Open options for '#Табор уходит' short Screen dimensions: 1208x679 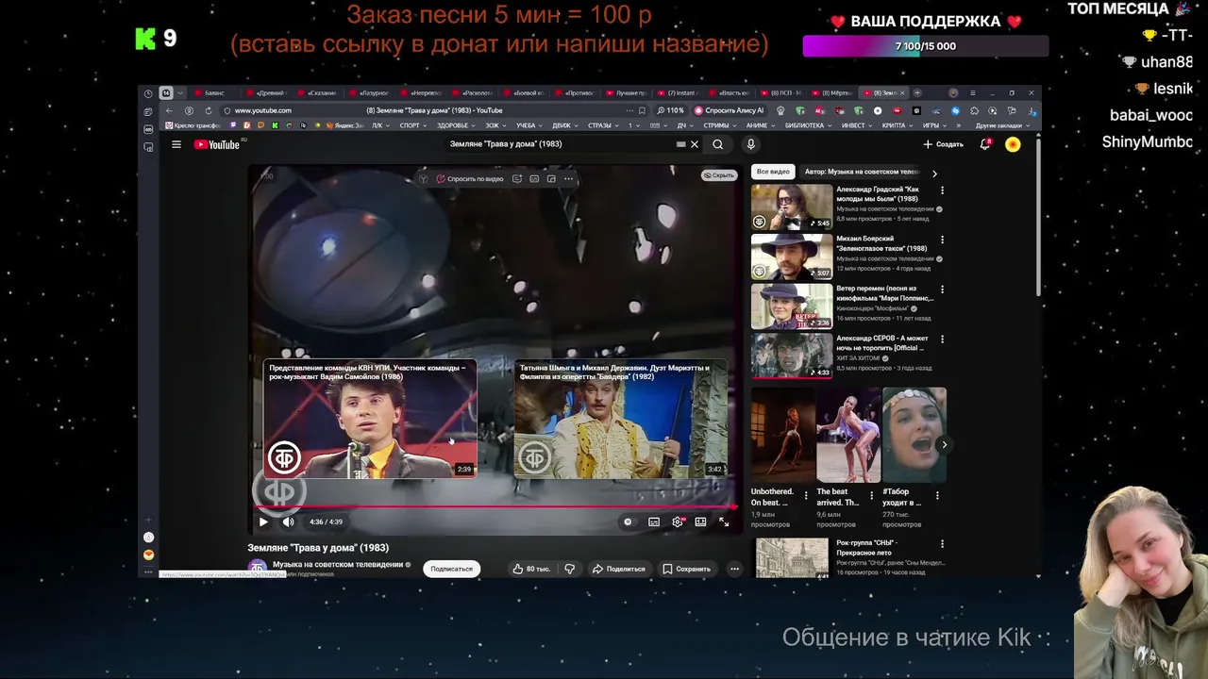pos(937,495)
